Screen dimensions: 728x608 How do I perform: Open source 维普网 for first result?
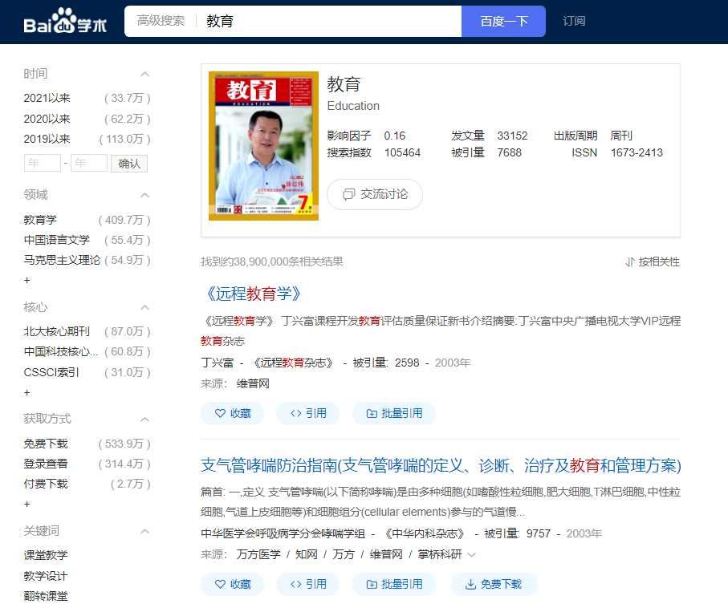click(253, 383)
